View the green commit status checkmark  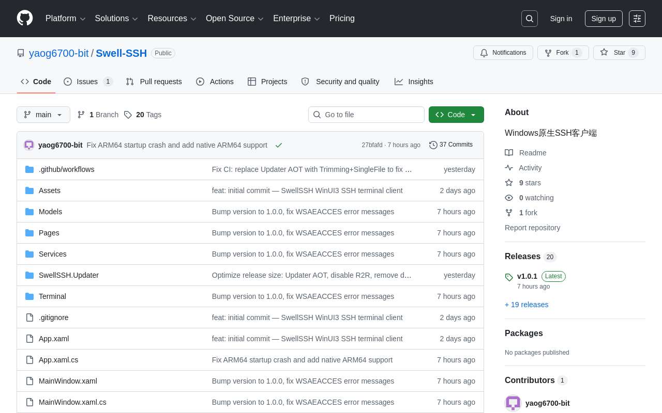point(279,145)
